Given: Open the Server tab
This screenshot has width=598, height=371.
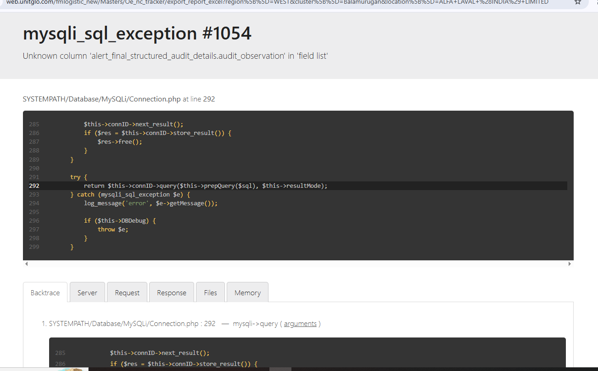Looking at the screenshot, I should pos(87,292).
